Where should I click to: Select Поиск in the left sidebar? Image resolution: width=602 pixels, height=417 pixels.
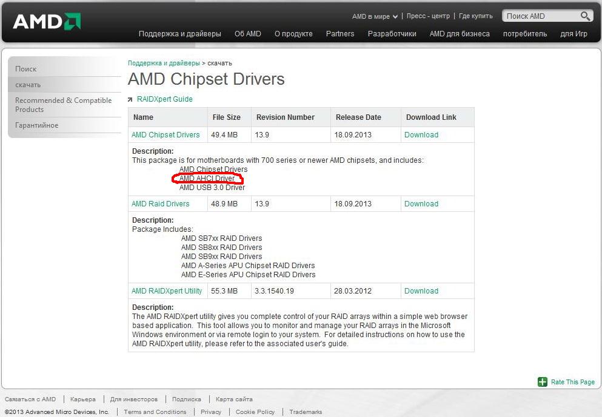pyautogui.click(x=26, y=69)
